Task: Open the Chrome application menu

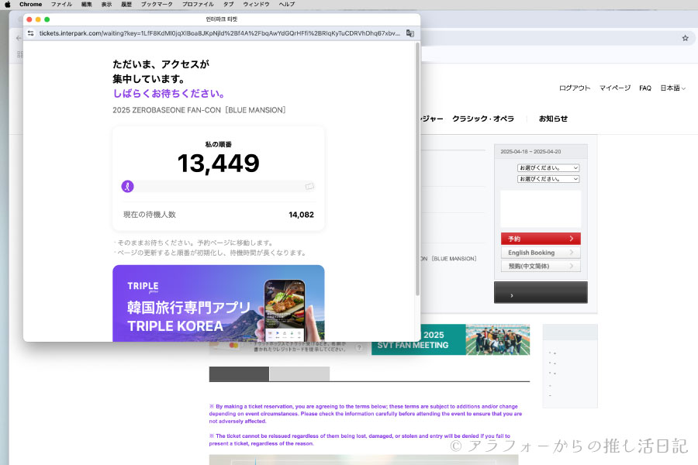Action: point(31,5)
